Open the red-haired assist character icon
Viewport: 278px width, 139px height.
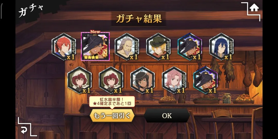click(x=64, y=47)
